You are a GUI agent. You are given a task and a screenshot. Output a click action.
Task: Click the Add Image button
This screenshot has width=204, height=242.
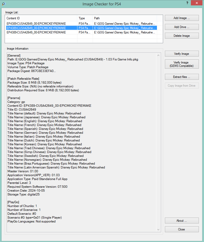[x=182, y=18]
